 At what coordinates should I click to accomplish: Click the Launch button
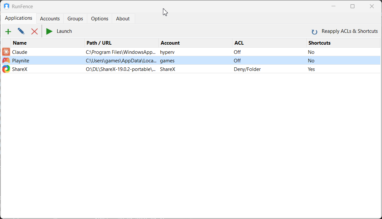click(64, 31)
